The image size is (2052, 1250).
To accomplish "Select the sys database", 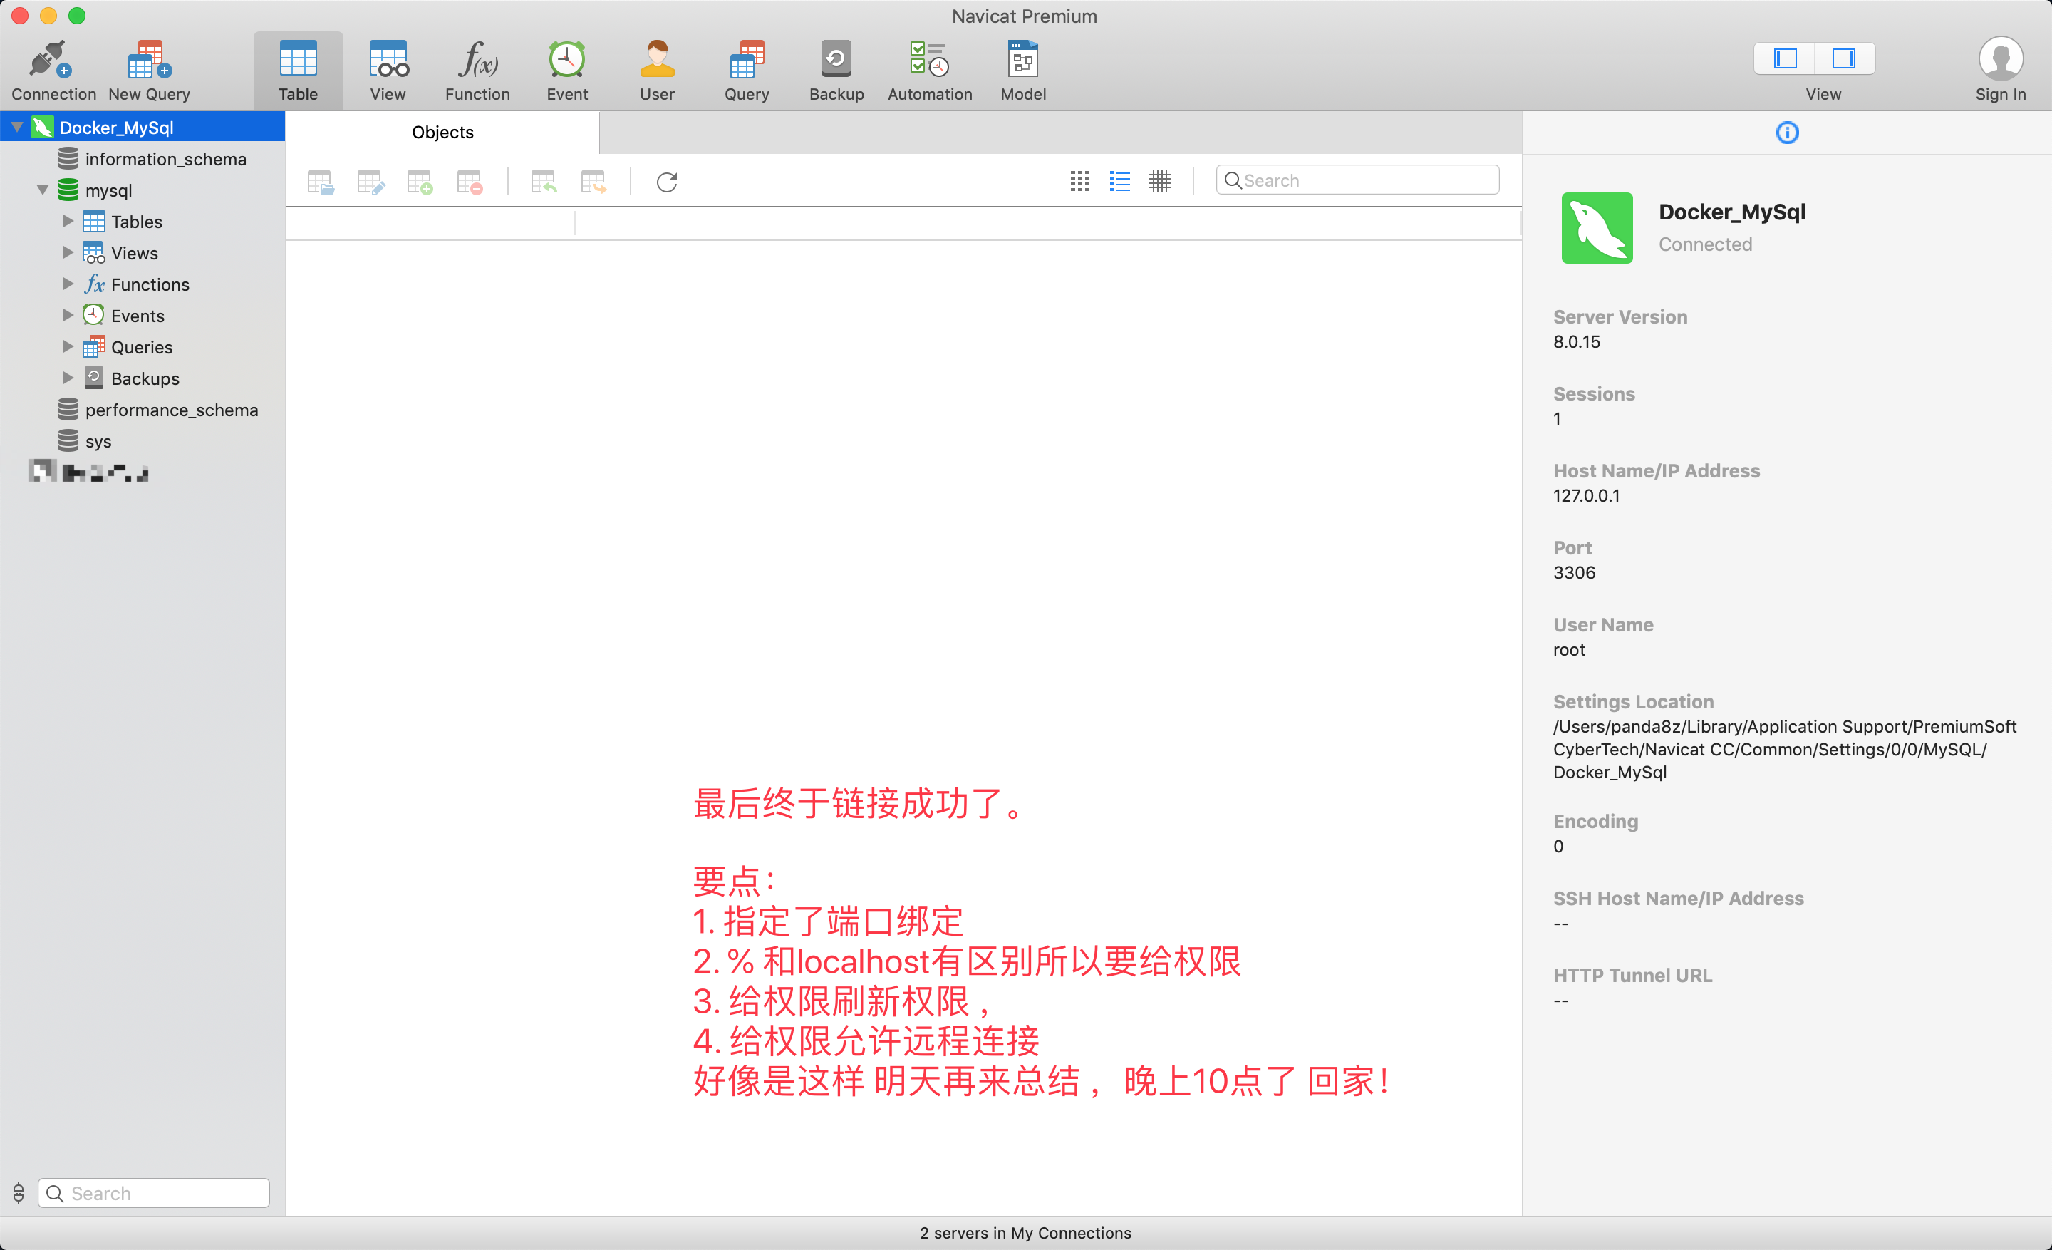I will point(142,441).
